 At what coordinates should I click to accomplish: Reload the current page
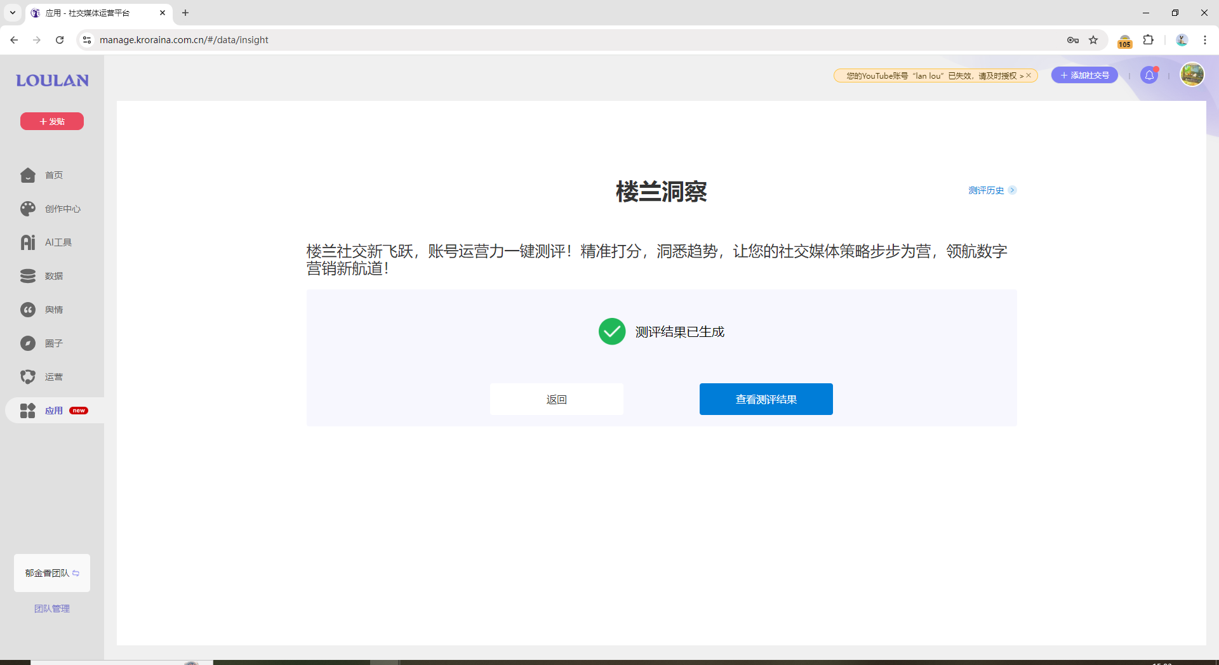point(60,40)
